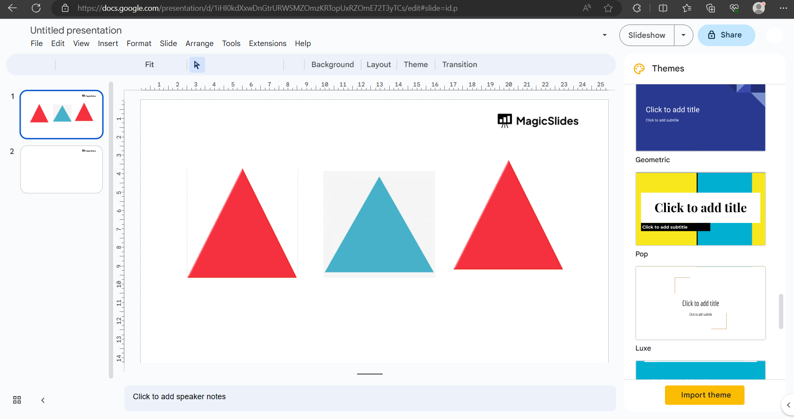Select slide 1 thumbnail in filmstrip
This screenshot has height=419, width=794.
point(62,114)
